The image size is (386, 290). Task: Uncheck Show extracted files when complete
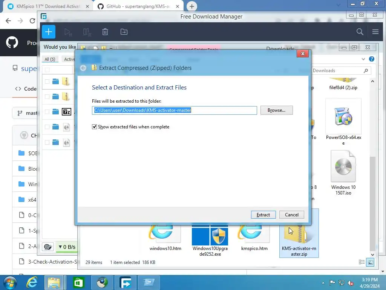[x=94, y=127]
